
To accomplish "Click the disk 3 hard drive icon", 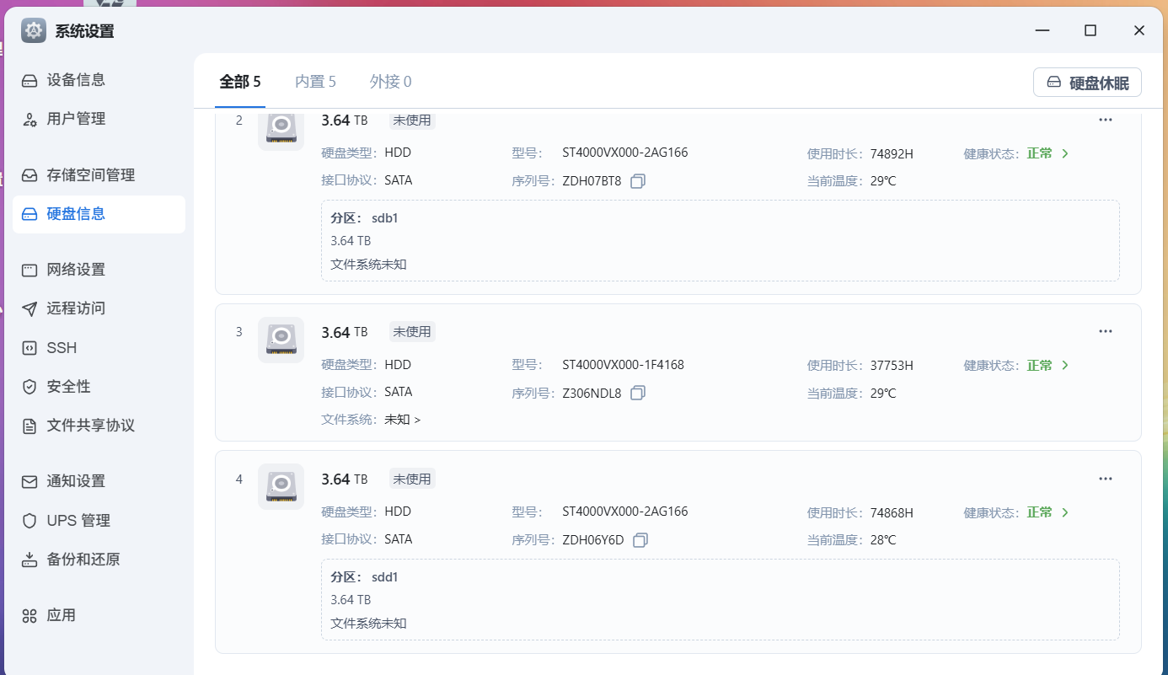I will tap(281, 340).
